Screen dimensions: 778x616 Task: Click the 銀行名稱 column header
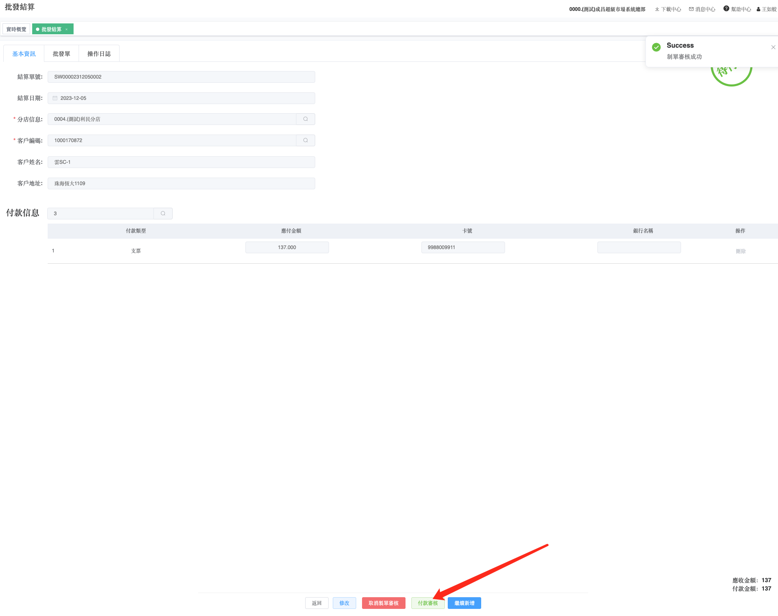coord(643,231)
